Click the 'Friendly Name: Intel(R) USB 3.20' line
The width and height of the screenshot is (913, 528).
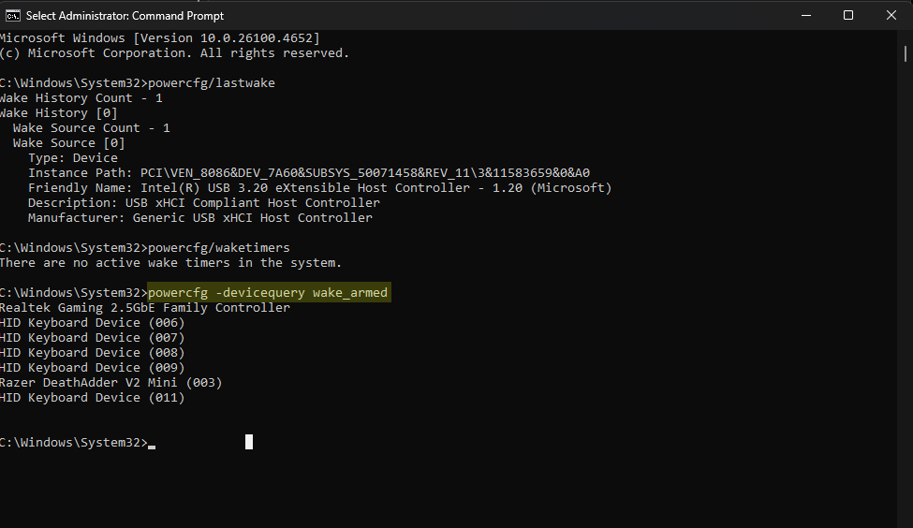coord(319,188)
